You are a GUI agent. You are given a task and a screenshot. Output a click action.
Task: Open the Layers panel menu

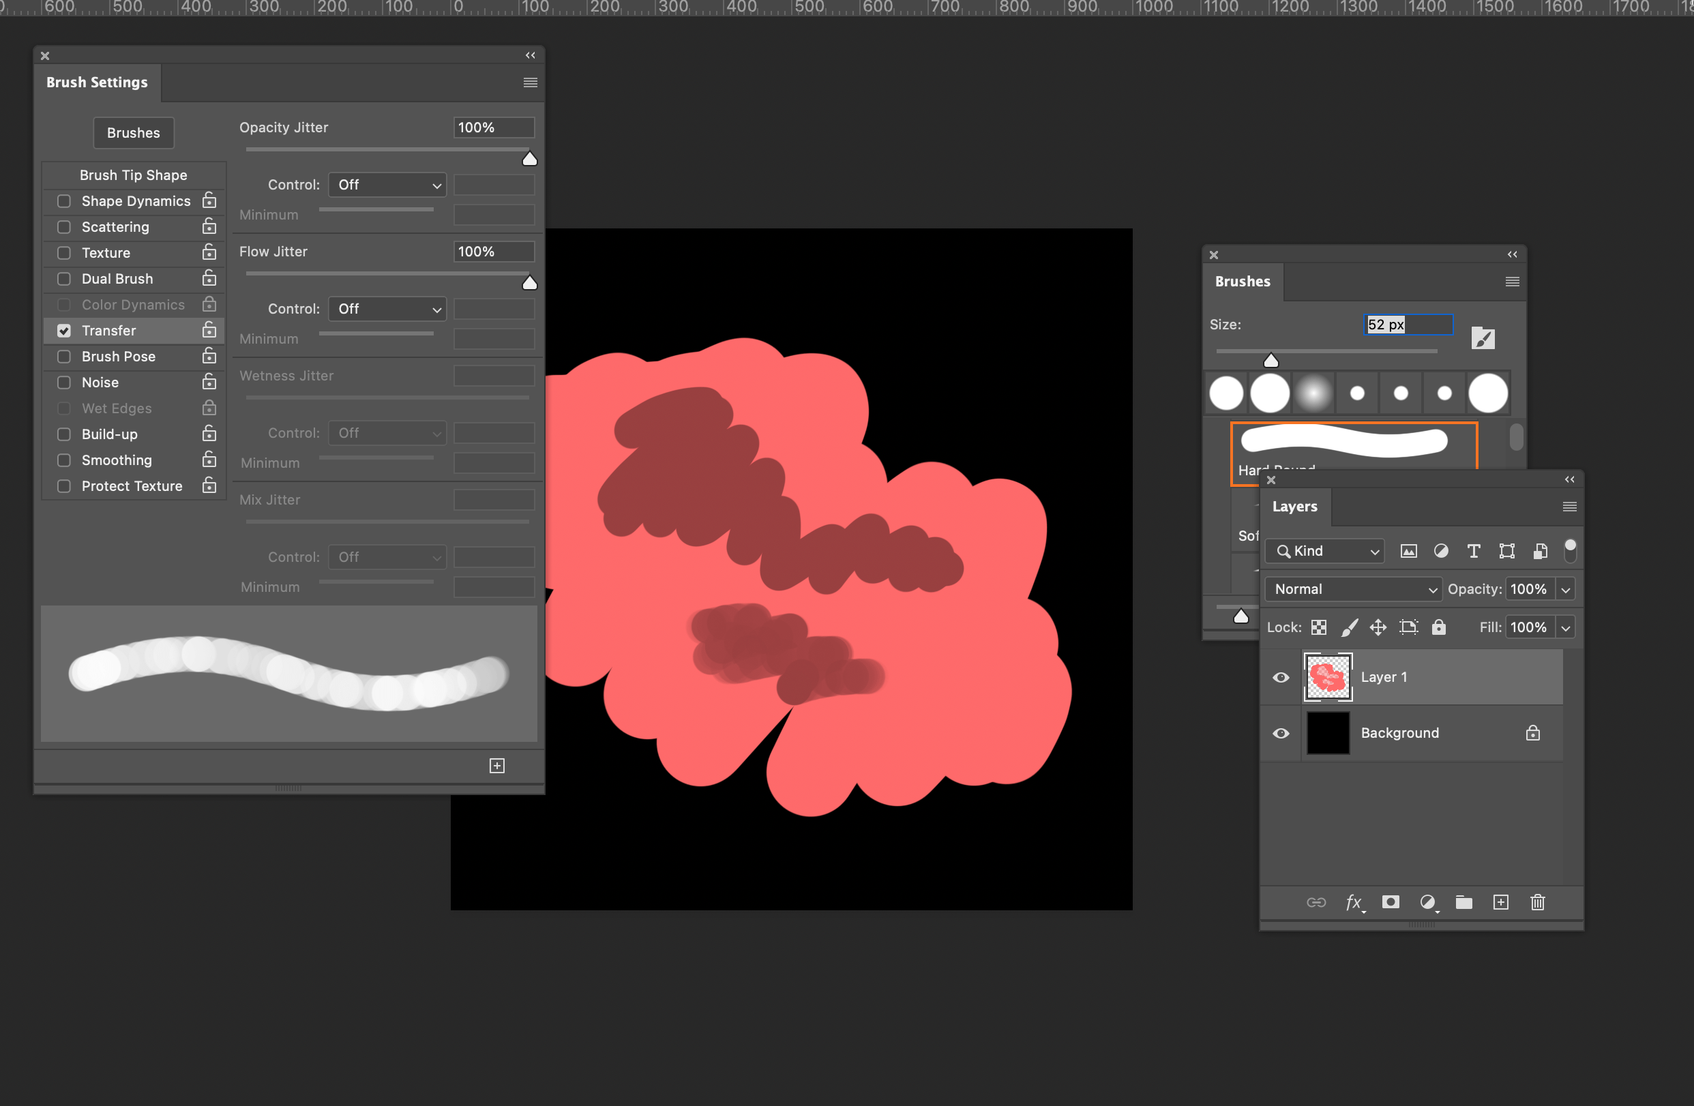[1569, 506]
